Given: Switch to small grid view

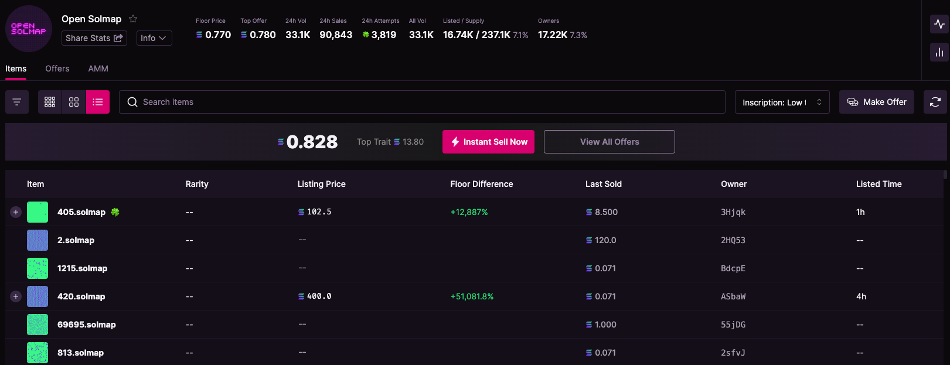Looking at the screenshot, I should point(50,102).
